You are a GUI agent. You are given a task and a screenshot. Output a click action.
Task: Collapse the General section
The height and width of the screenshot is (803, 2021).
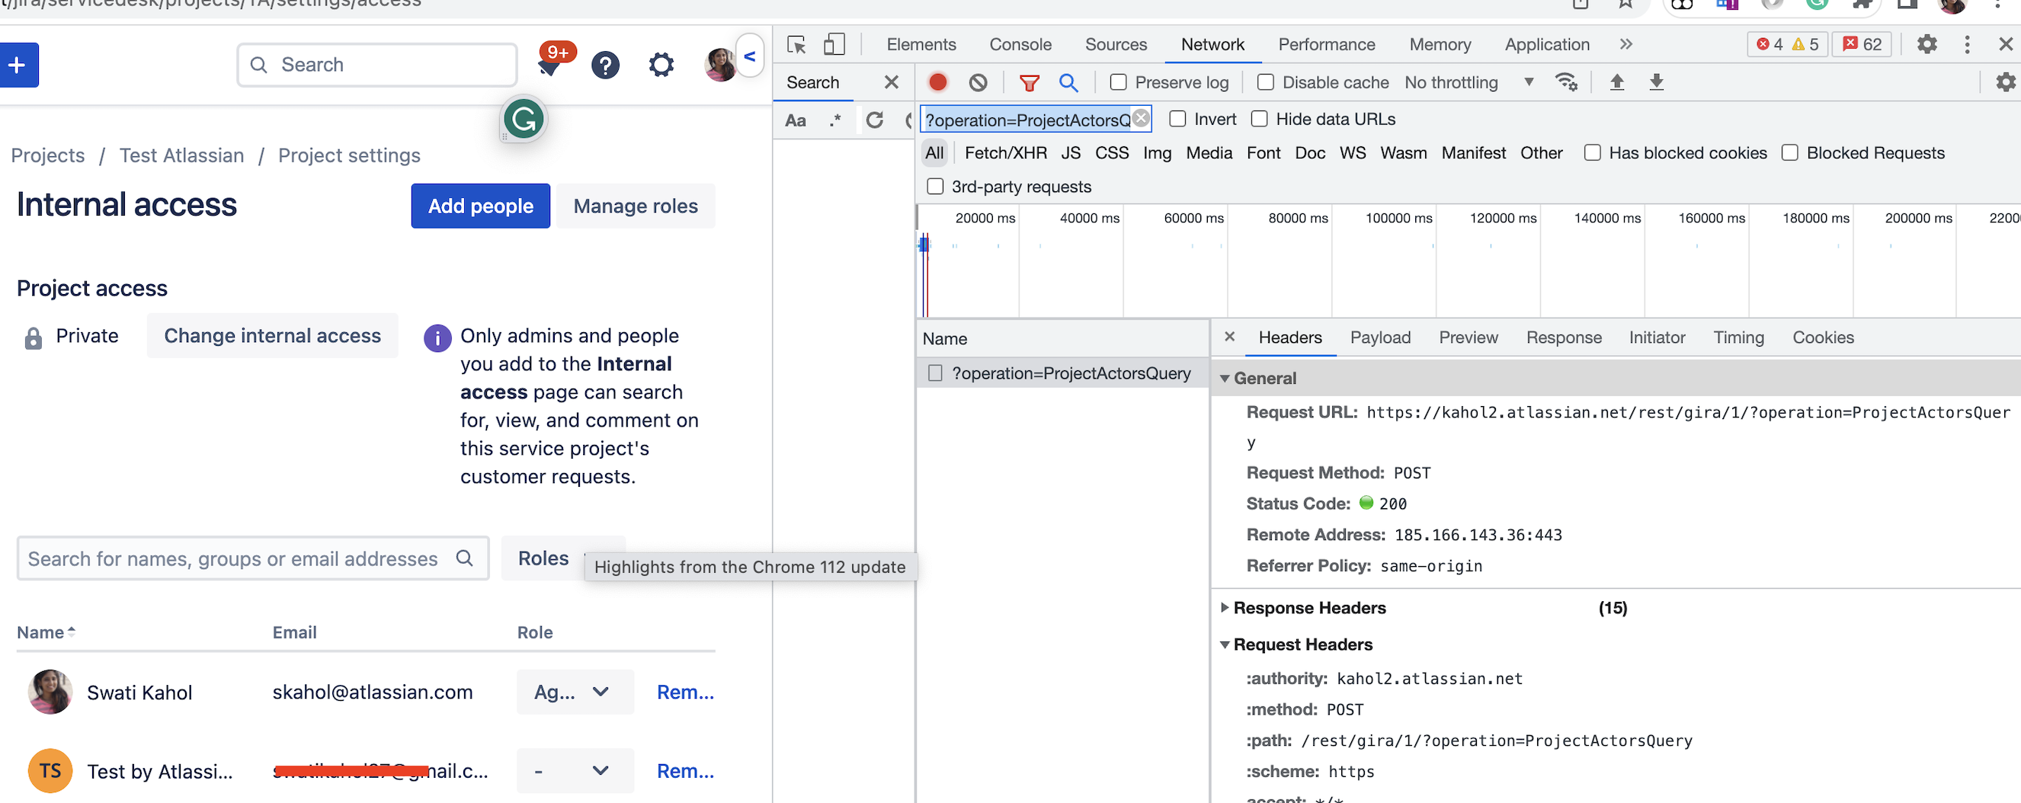pyautogui.click(x=1224, y=379)
